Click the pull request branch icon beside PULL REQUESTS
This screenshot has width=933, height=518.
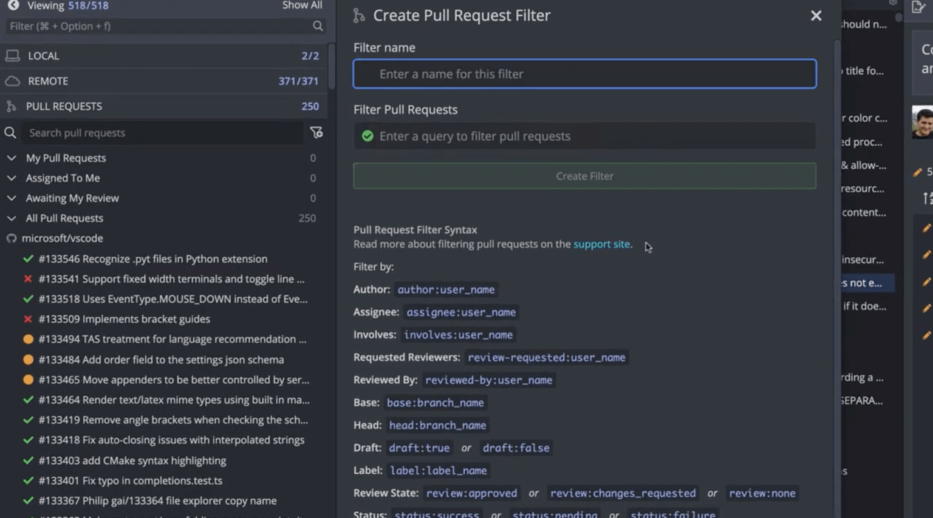point(10,106)
